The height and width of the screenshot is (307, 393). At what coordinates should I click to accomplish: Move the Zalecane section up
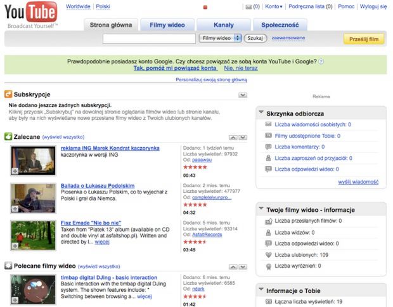(233, 138)
